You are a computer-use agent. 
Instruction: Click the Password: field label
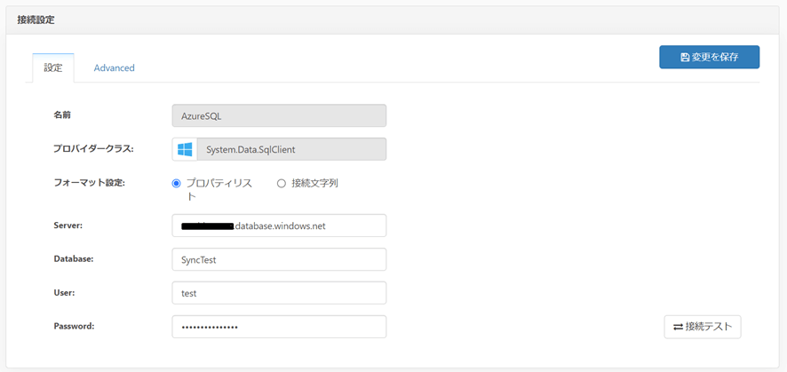pyautogui.click(x=74, y=326)
